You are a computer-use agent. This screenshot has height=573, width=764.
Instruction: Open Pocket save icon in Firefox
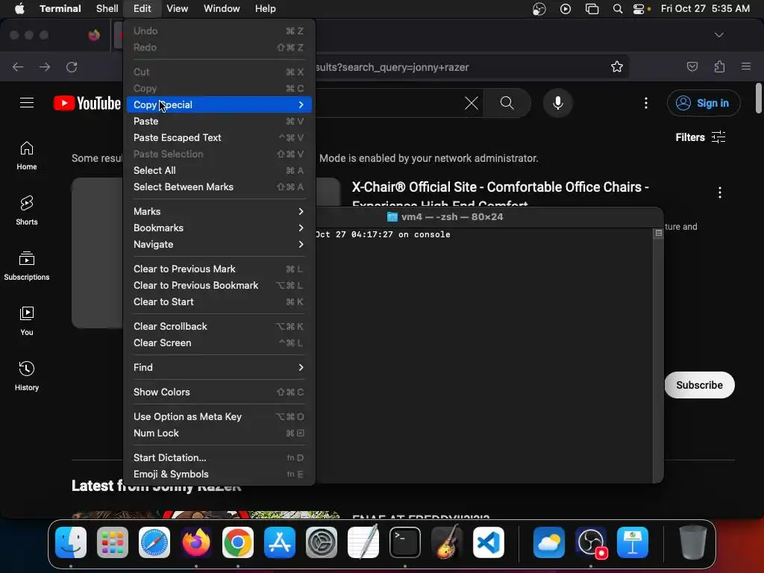pyautogui.click(x=692, y=66)
